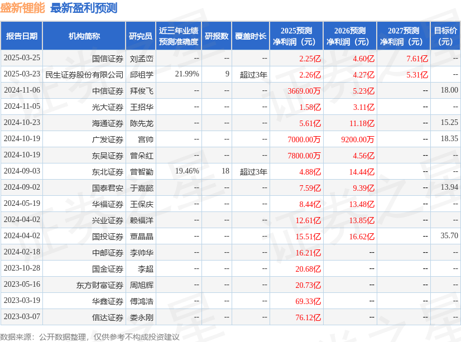Click target price 18.00
This screenshot has height=342, width=461.
(x=449, y=90)
